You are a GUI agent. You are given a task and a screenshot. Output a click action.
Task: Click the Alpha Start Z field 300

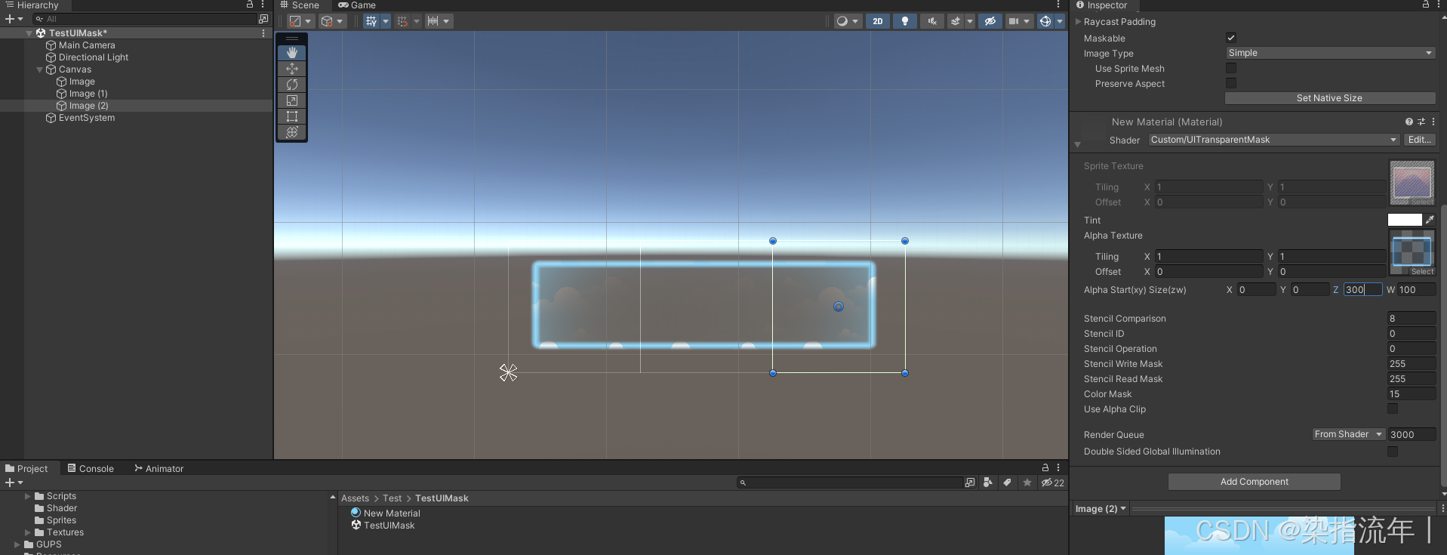tap(1362, 289)
